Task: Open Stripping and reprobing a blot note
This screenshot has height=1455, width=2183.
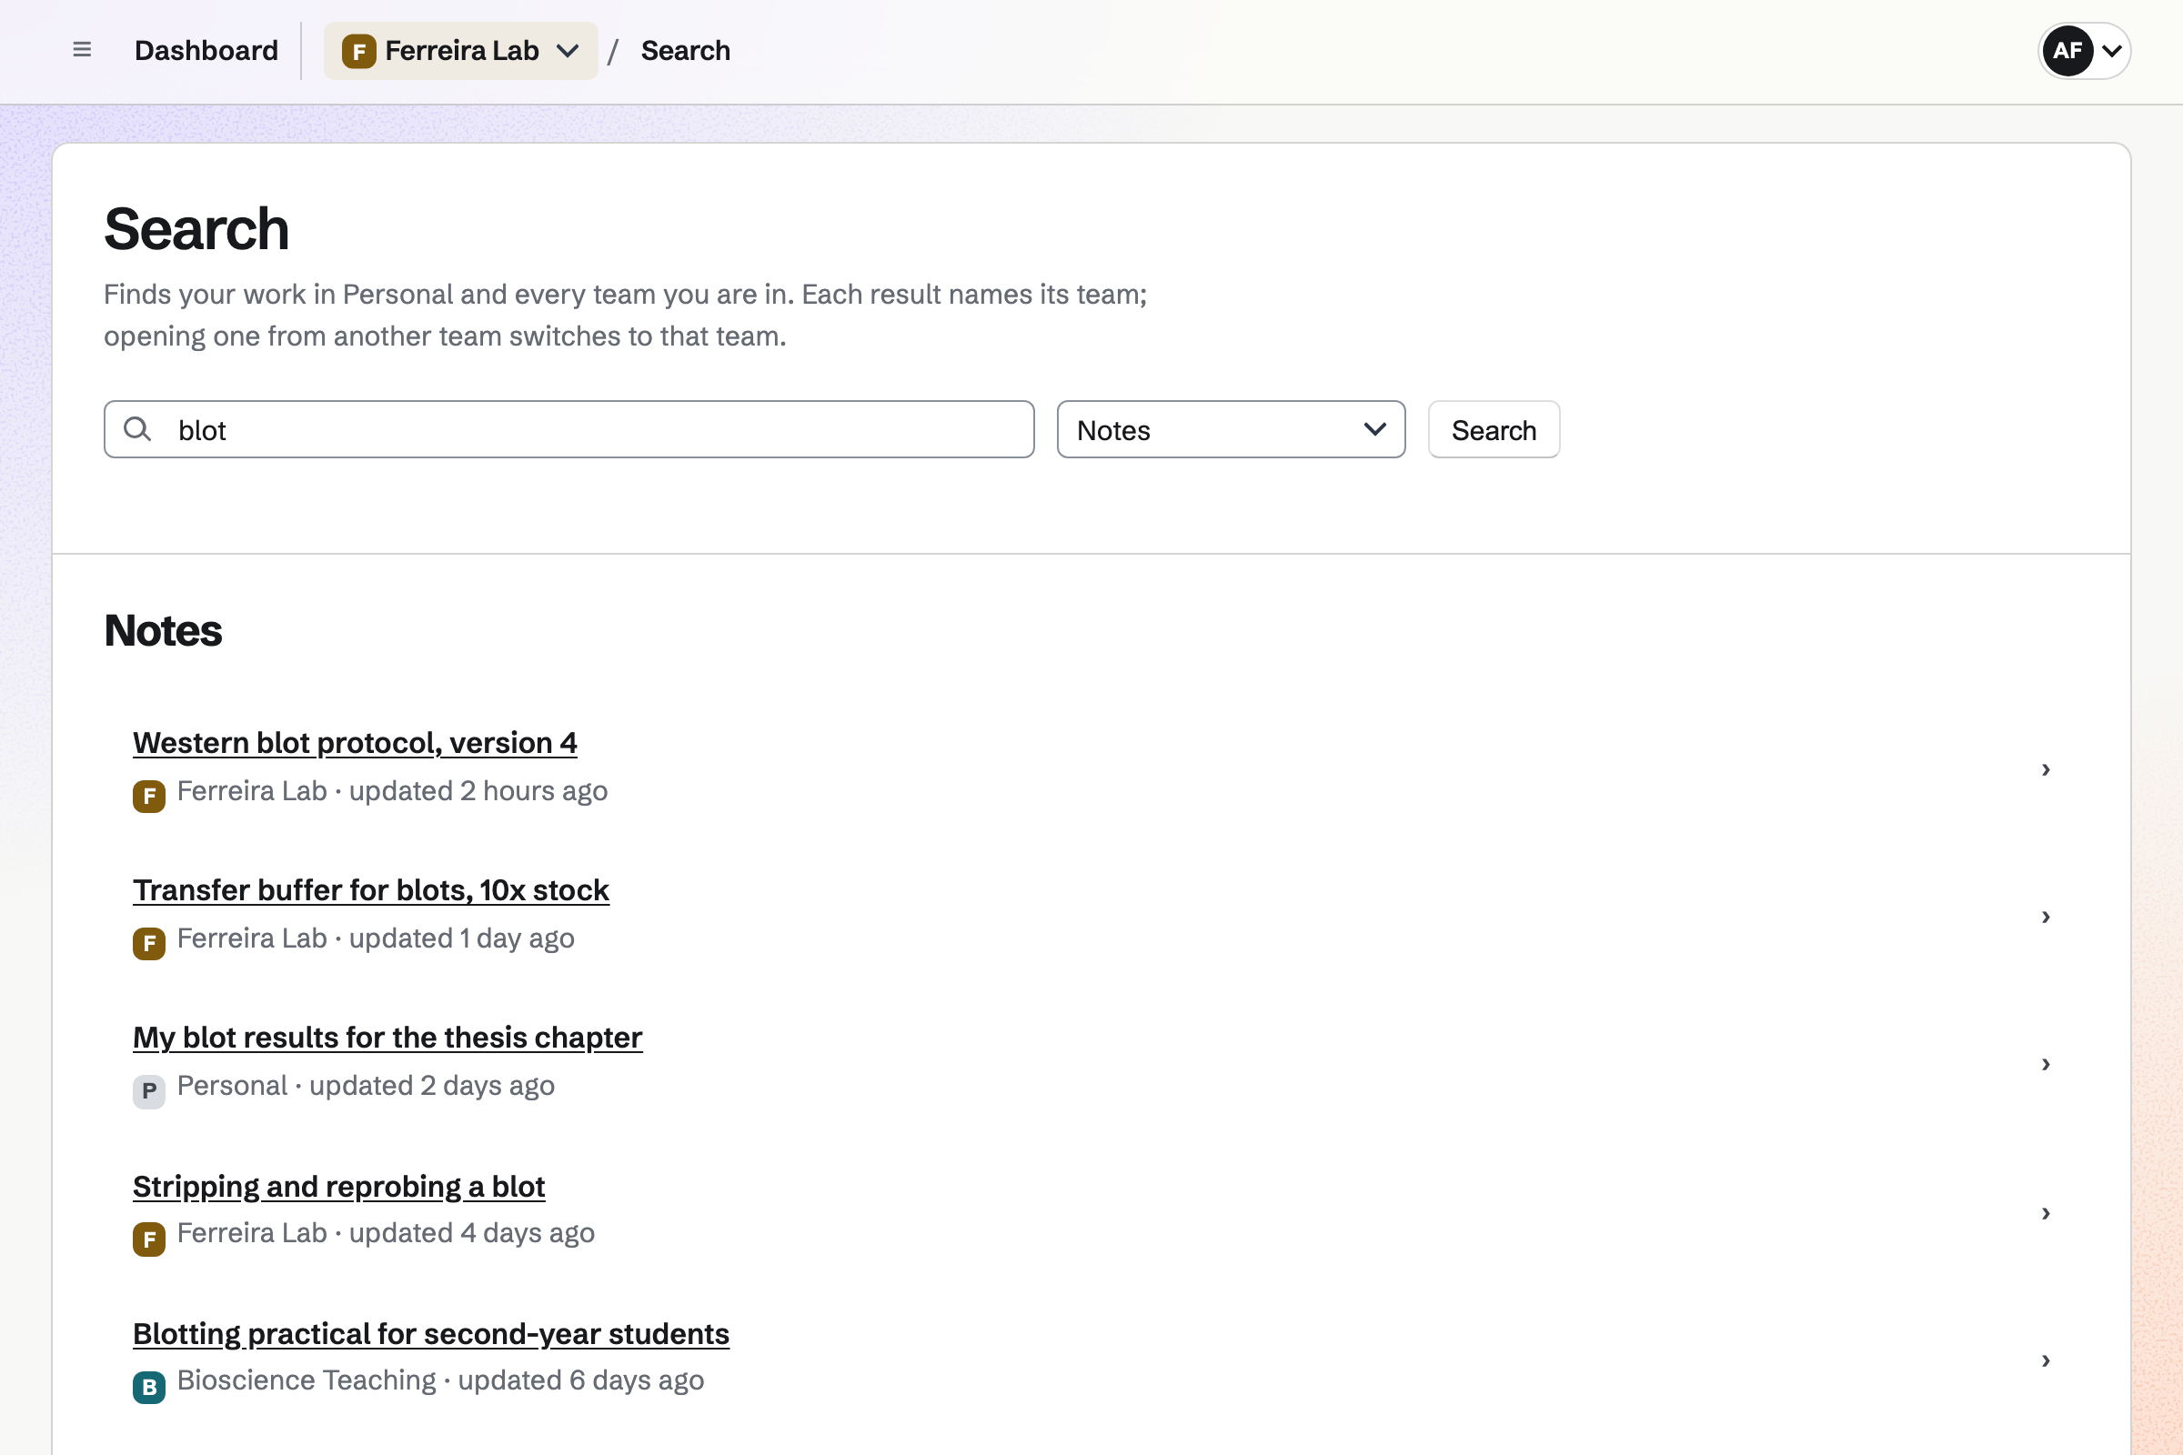Action: pyautogui.click(x=338, y=1186)
